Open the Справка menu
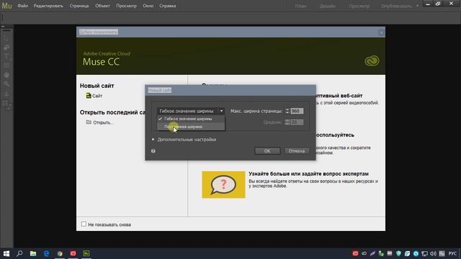Screen dimensions: 461x259 pyautogui.click(x=167, y=6)
